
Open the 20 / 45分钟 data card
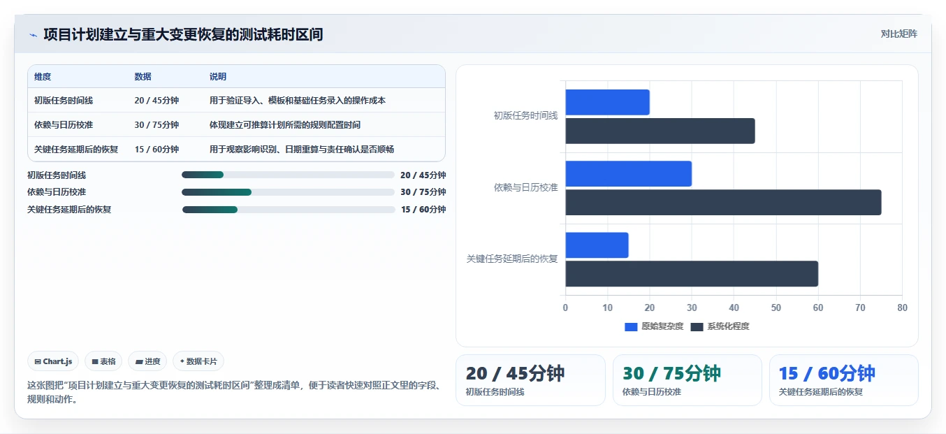[530, 380]
